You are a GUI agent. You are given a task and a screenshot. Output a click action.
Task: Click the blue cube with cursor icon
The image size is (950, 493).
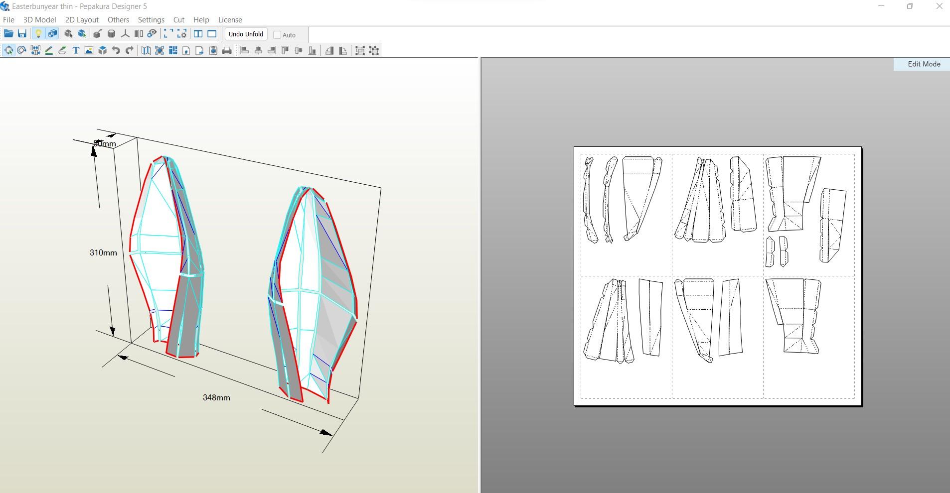(82, 34)
